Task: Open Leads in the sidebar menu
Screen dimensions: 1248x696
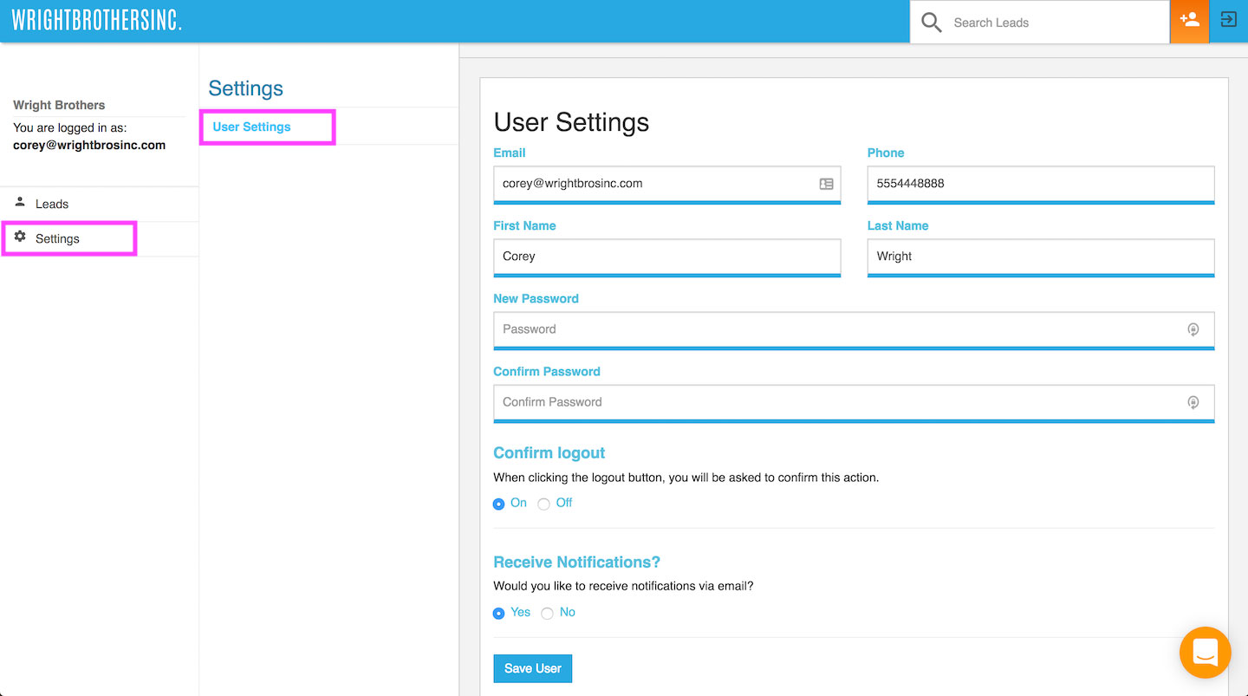Action: (x=100, y=204)
